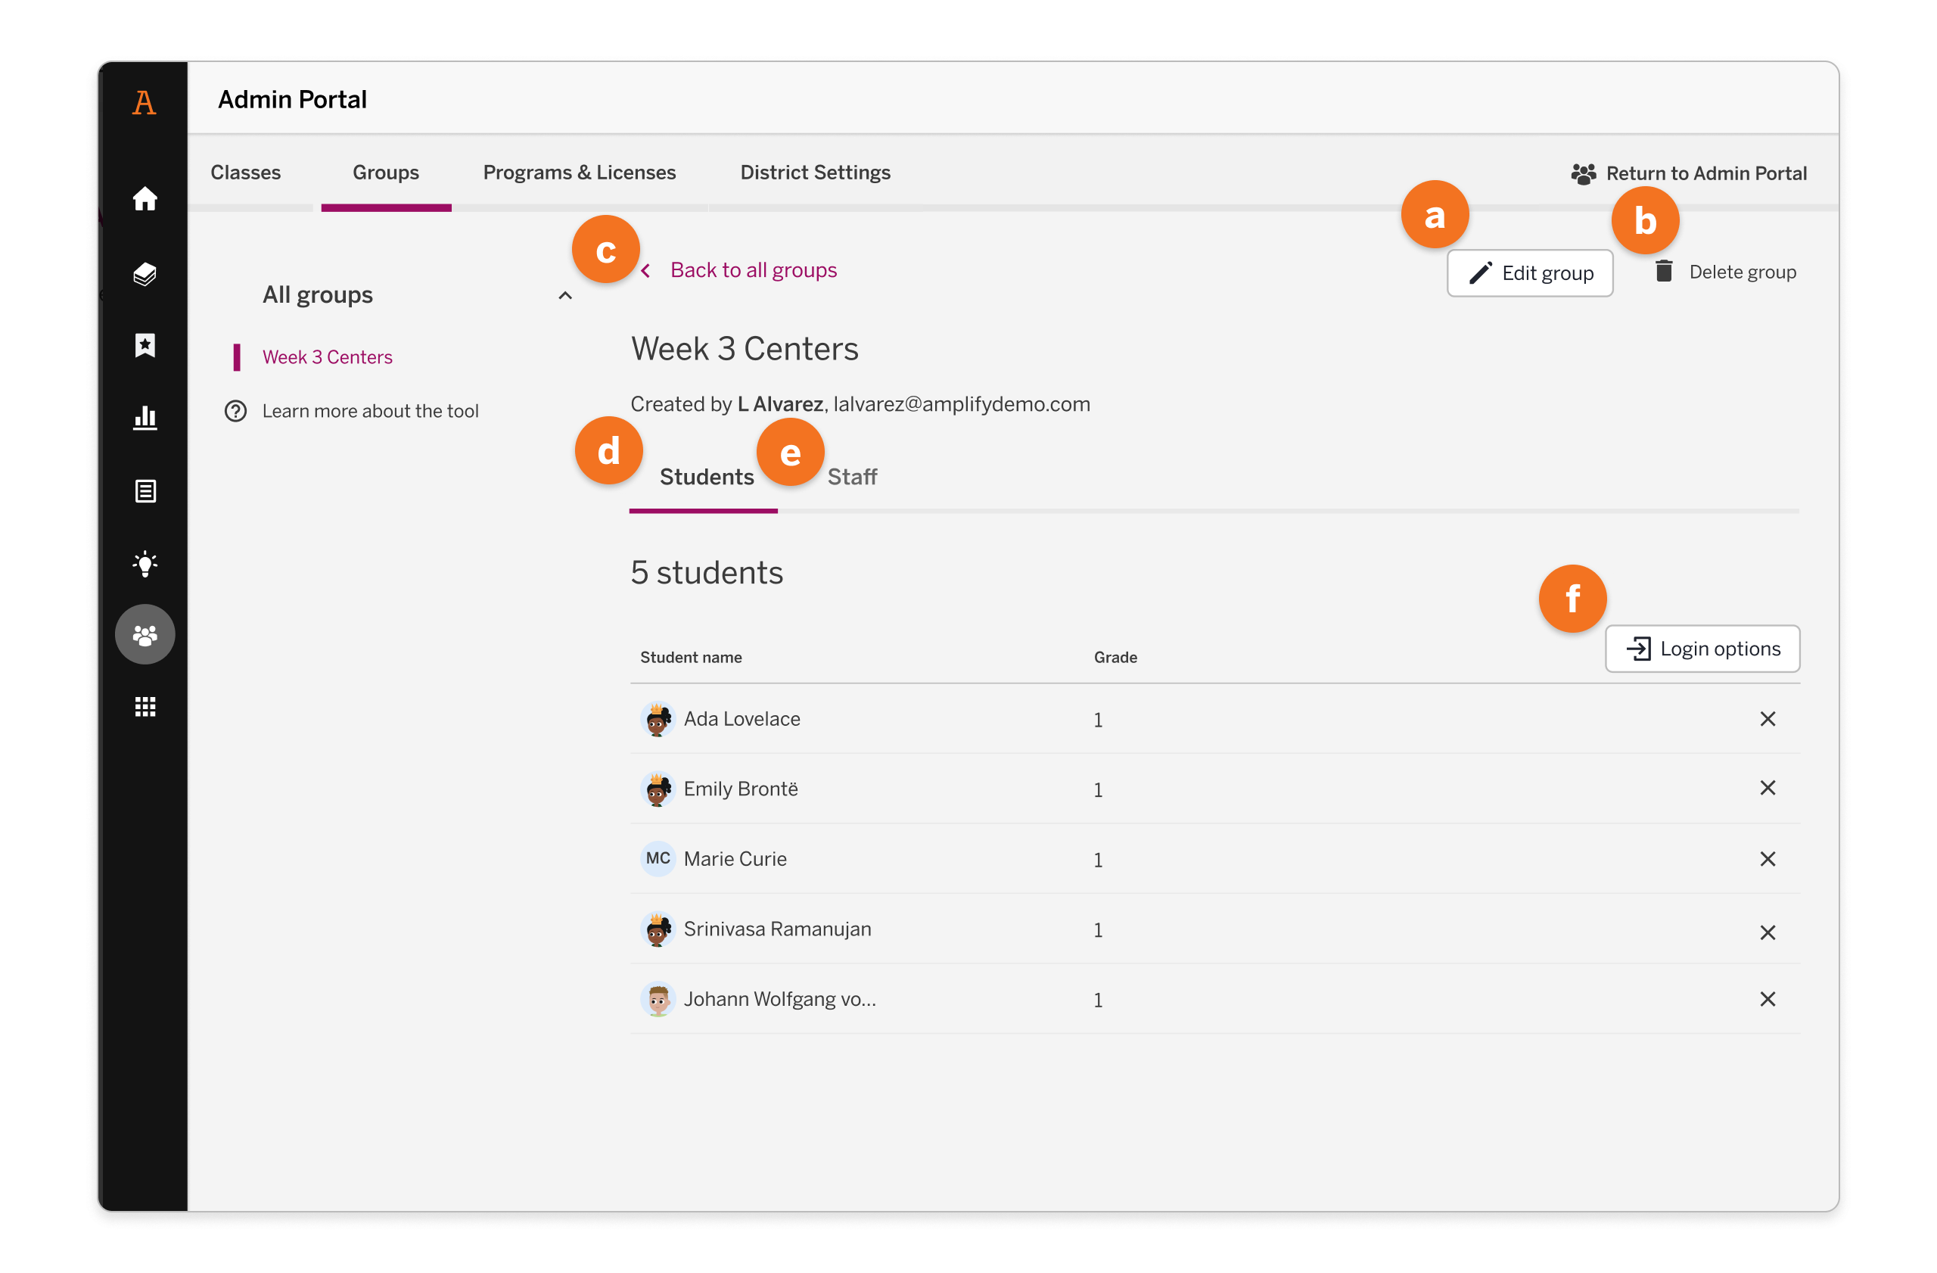Open the apps grid icon at sidebar bottom
Image resolution: width=1937 pixels, height=1273 pixels.
pos(145,706)
